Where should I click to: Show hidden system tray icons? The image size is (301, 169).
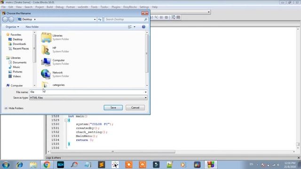pos(257,165)
